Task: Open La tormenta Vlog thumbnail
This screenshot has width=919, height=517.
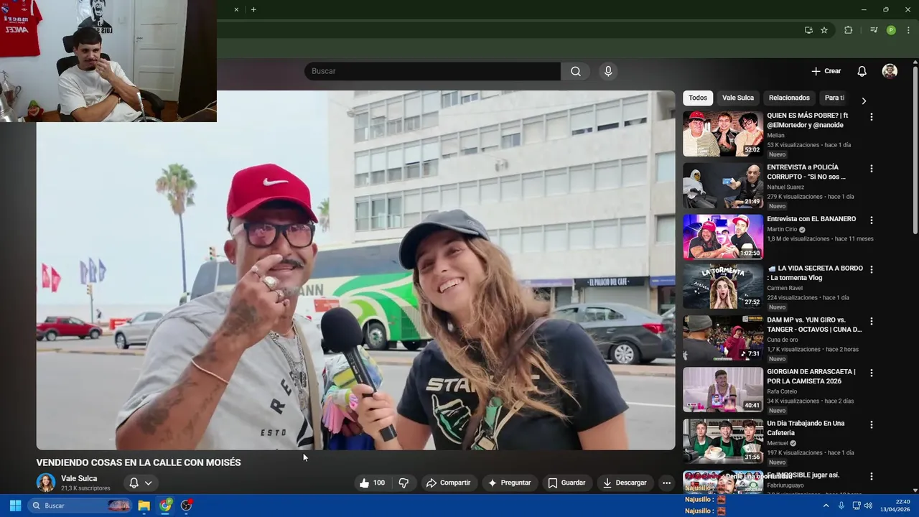Action: coord(723,287)
